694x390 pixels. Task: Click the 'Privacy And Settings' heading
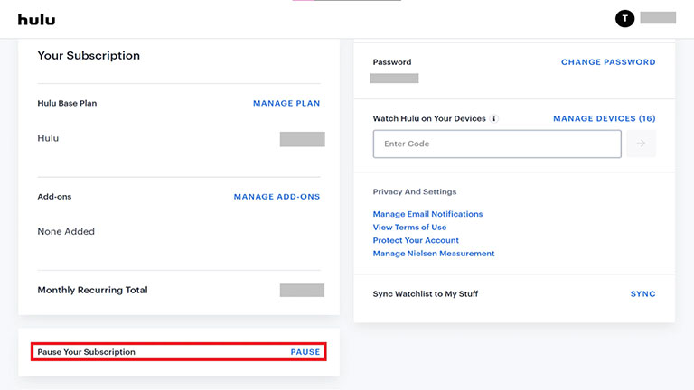coord(414,192)
